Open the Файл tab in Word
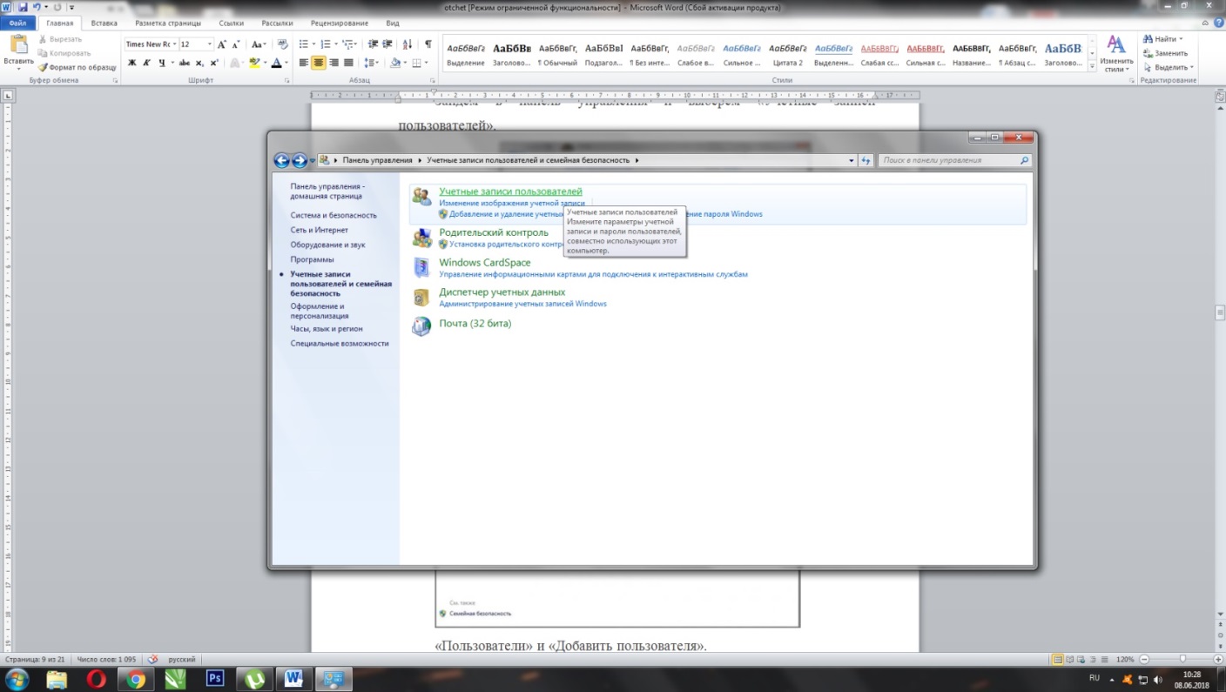 [17, 23]
